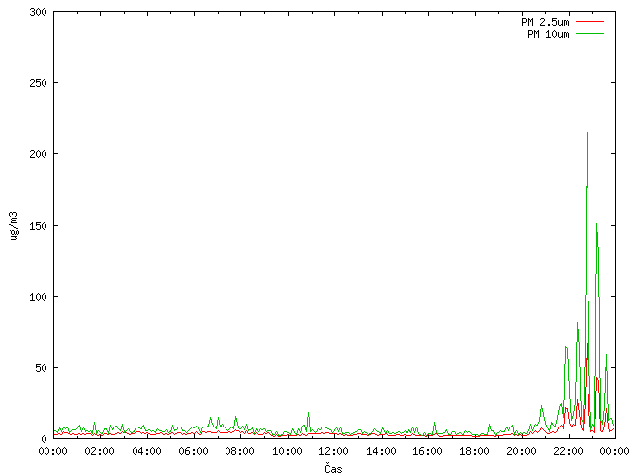Click the 300 y-axis label
Screen dimensions: 633x475
coord(39,12)
